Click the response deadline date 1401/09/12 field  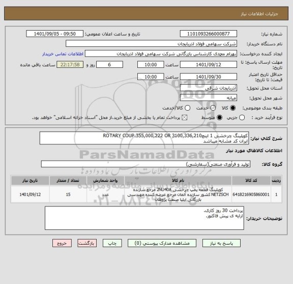point(209,65)
